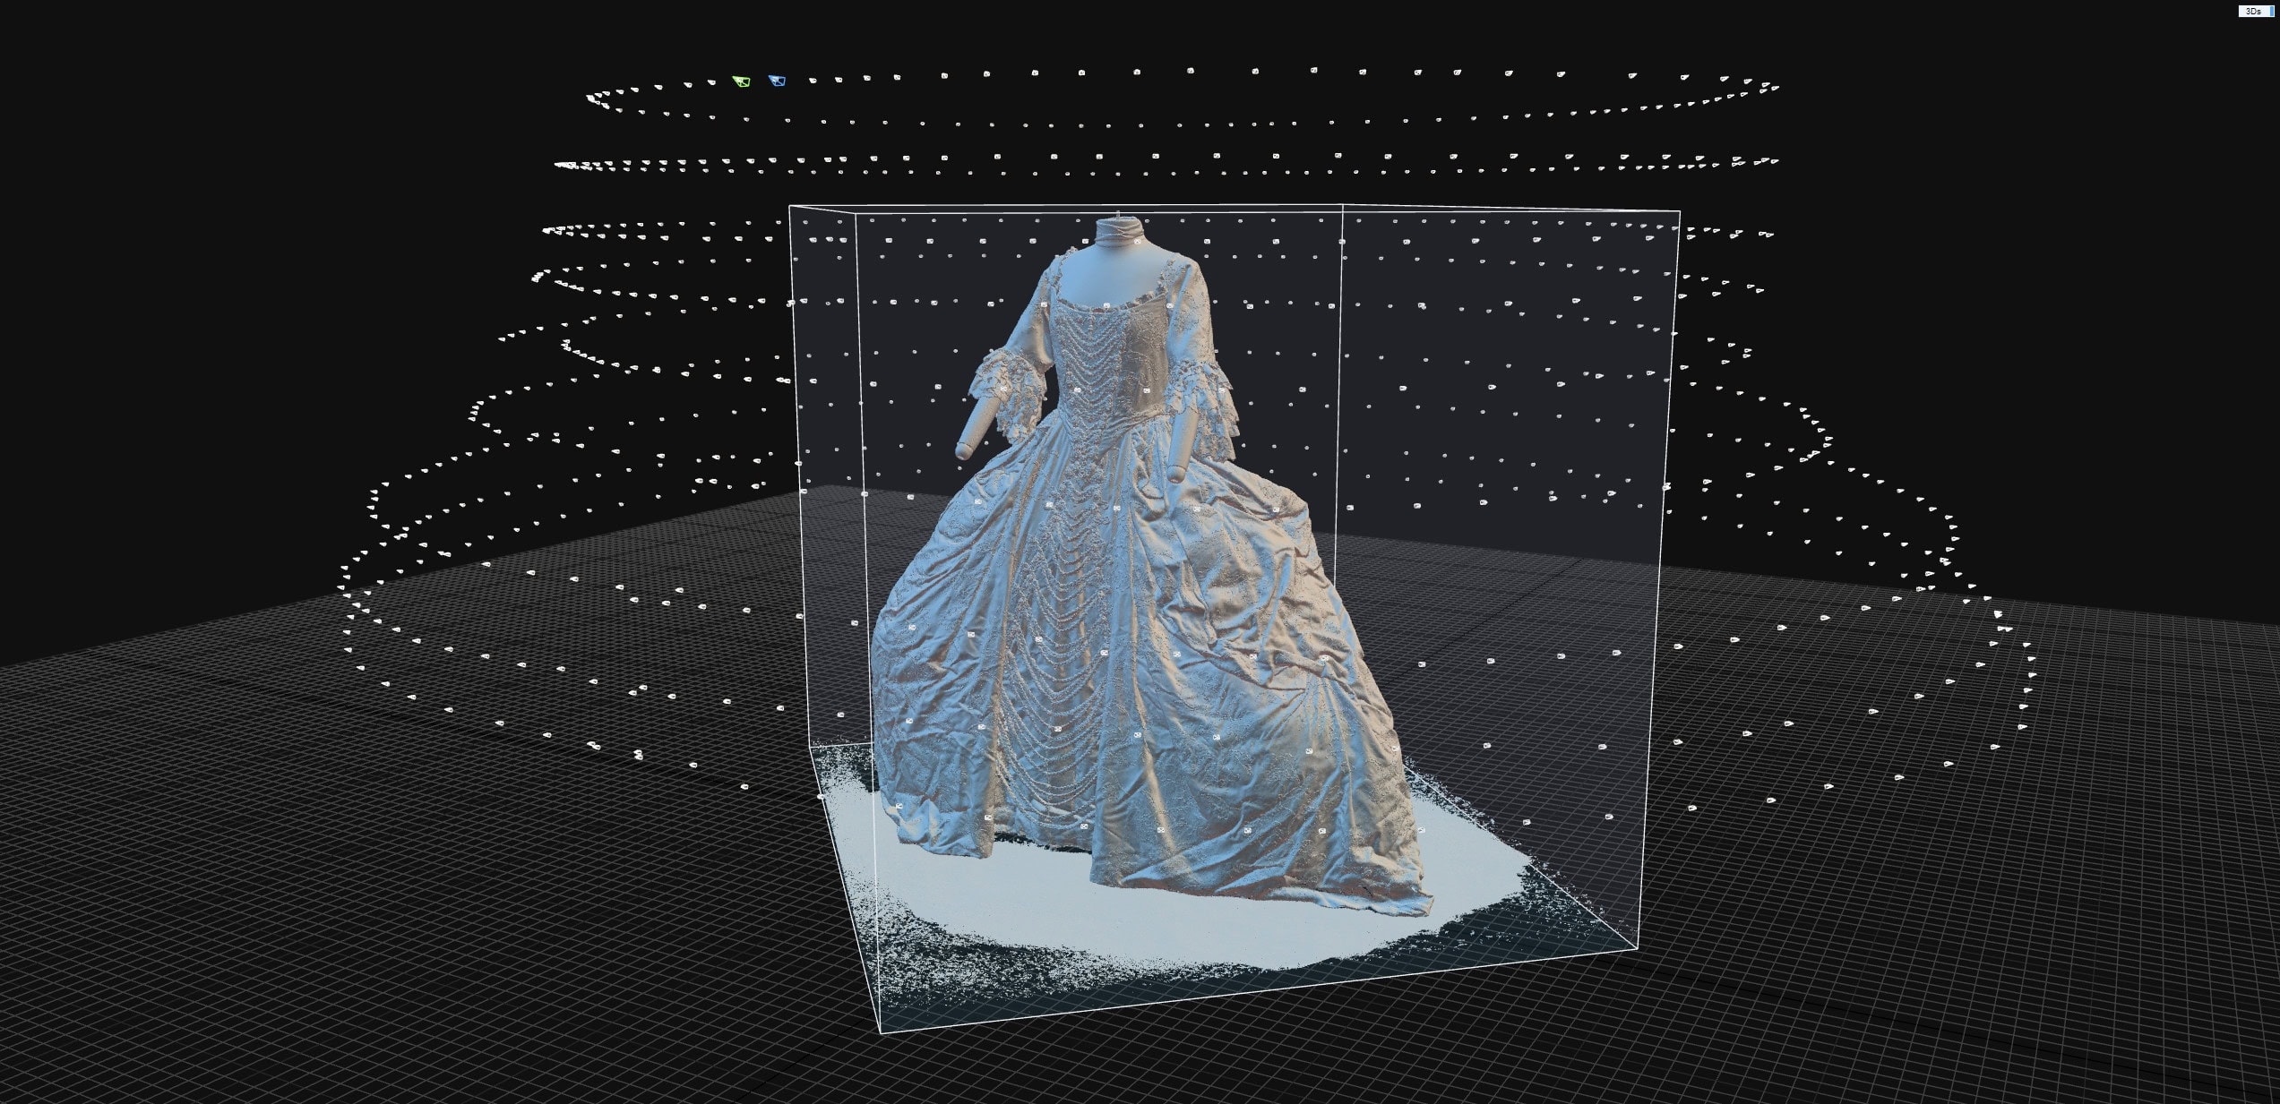Select the white camera left of the green one
This screenshot has width=2280, height=1104.
[x=710, y=84]
